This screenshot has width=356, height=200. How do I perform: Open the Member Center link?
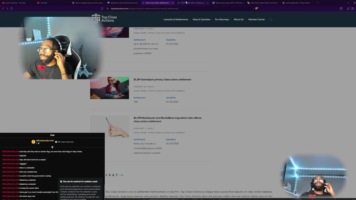[256, 19]
